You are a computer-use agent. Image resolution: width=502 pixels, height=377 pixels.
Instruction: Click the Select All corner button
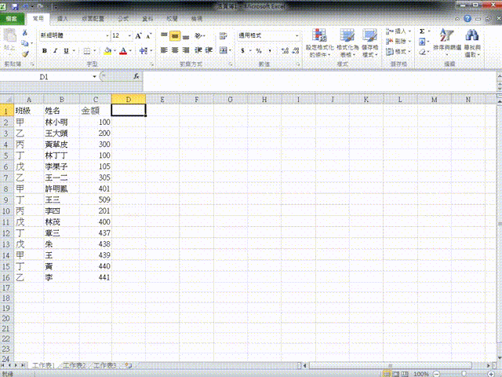click(x=6, y=100)
